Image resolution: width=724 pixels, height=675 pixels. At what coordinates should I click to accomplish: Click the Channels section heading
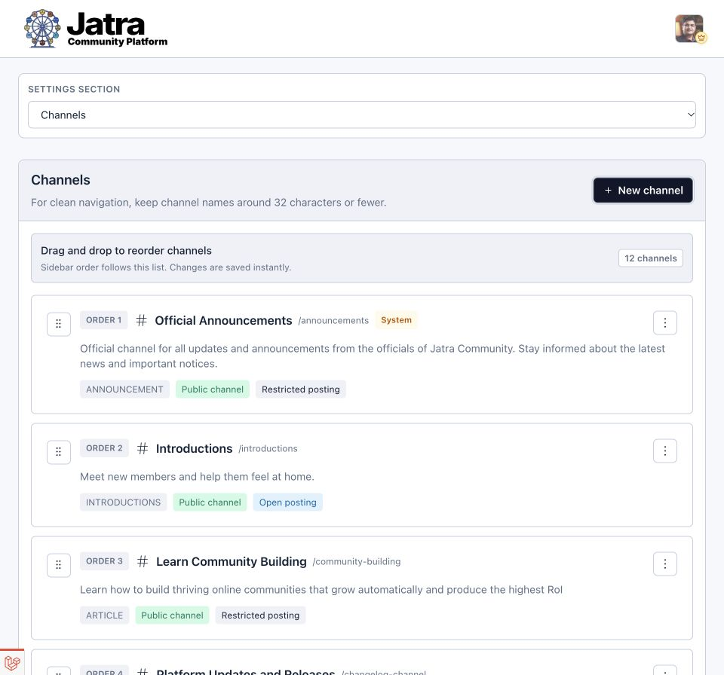click(60, 180)
